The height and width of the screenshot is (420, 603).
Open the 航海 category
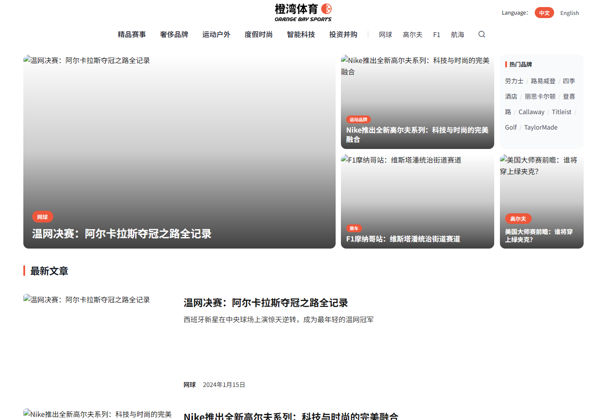point(457,34)
